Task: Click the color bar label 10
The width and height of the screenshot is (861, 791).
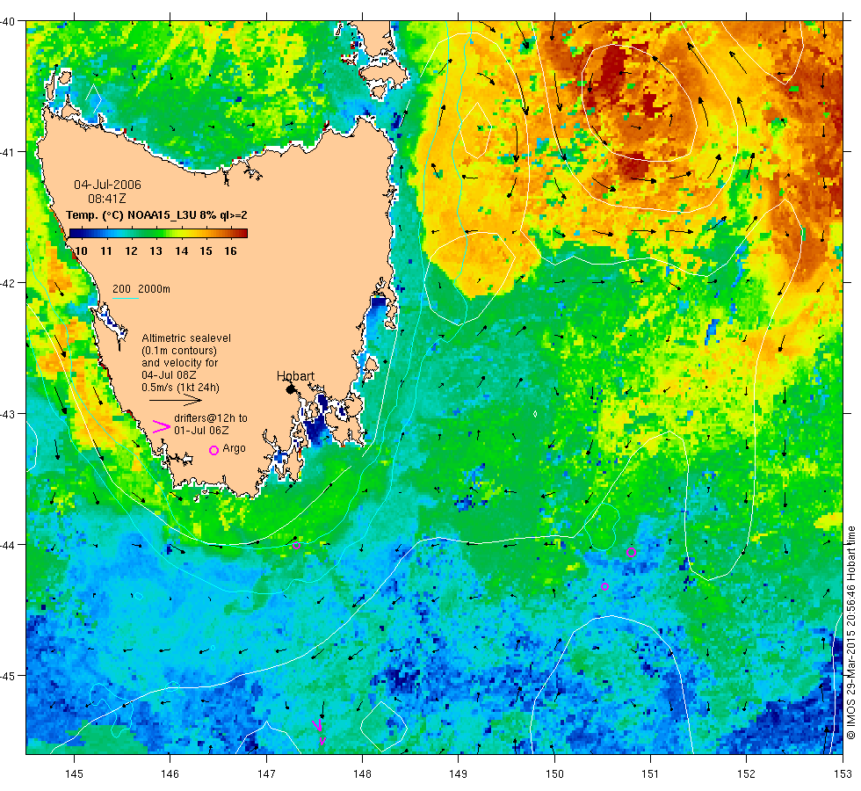Action: (81, 251)
